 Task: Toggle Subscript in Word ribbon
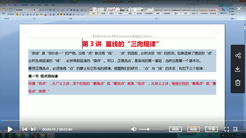coord(31,14)
